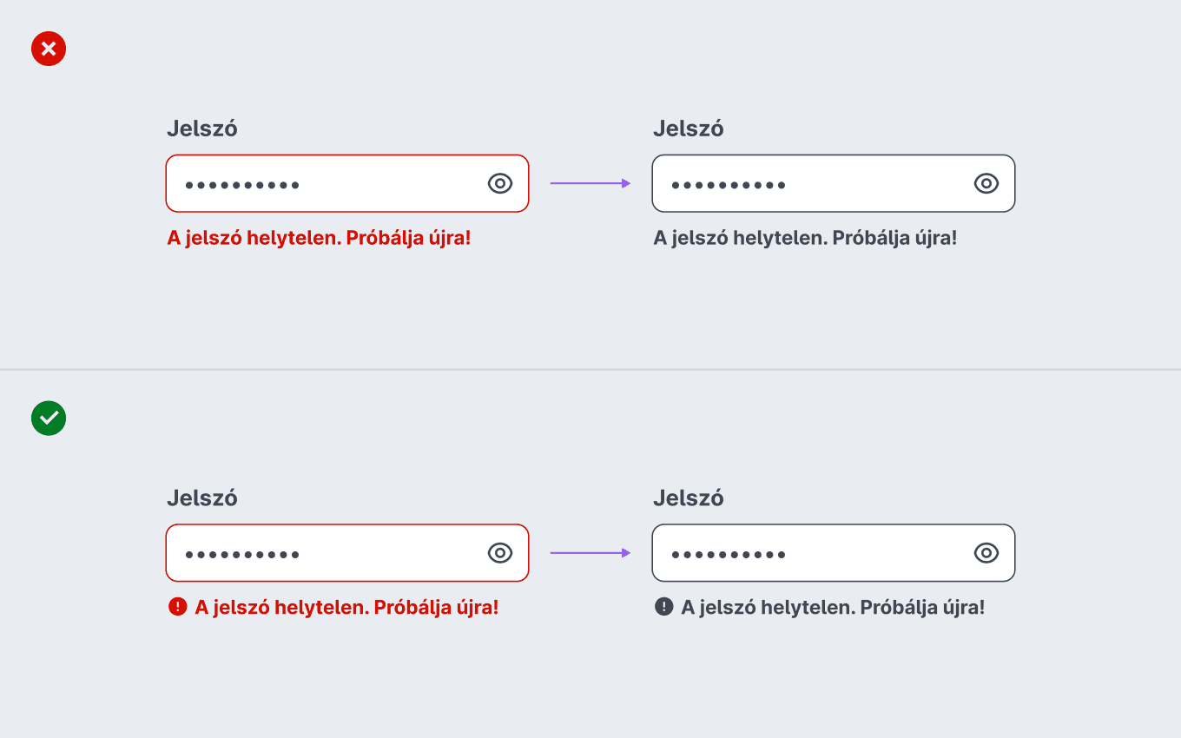
Task: Click the upper purple arrow
Action: pos(590,183)
